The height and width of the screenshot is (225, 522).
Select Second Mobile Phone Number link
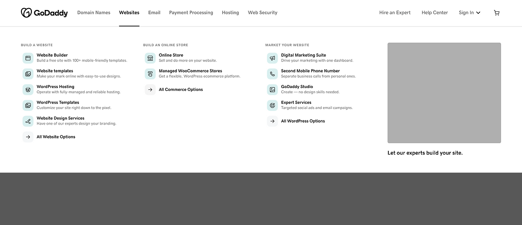point(310,71)
